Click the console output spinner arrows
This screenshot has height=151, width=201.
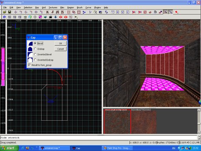click(199, 137)
